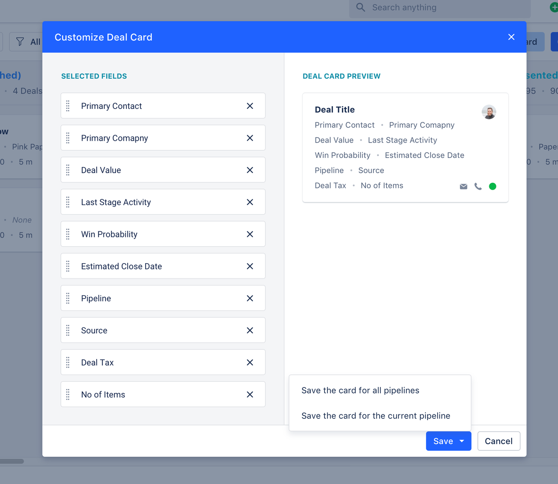558x484 pixels.
Task: Click the filter funnel icon behind dialog
Action: coord(20,42)
